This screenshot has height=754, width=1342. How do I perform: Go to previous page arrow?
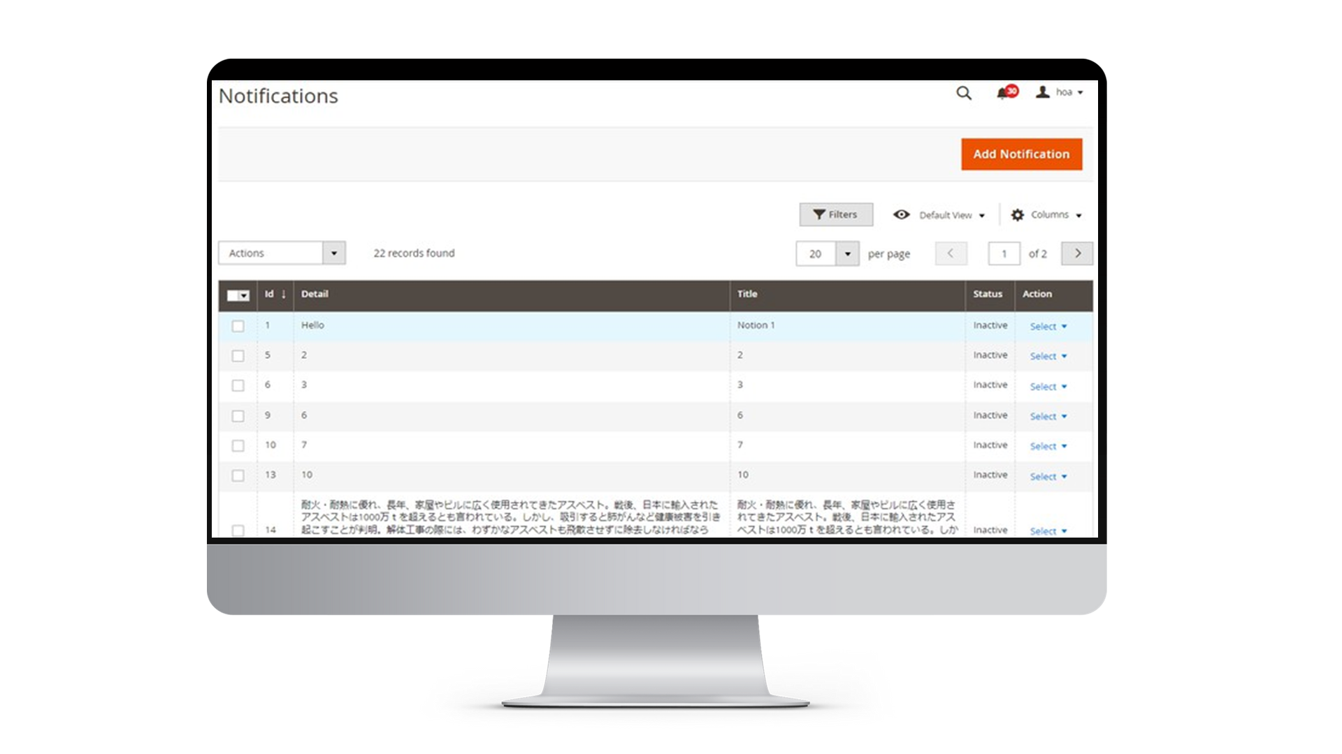coord(951,253)
